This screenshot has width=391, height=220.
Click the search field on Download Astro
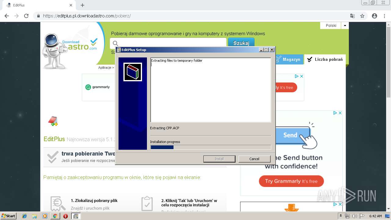[168, 43]
